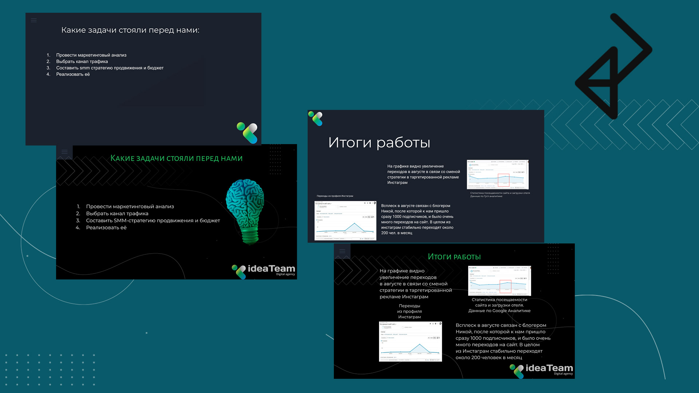The height and width of the screenshot is (393, 699).
Task: Click 'Провести маркетинговый анализ' on the gray slide
Action: (x=91, y=55)
